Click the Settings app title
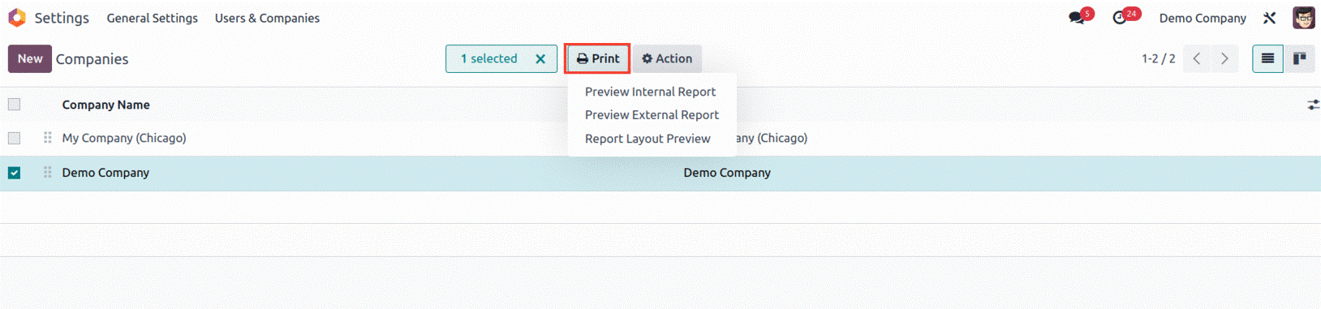Screen dimensions: 1321x309 62,18
